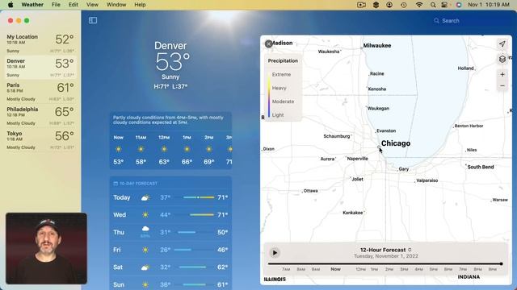This screenshot has width=517, height=290.
Task: Open Philadelphia weather from sidebar
Action: (x=40, y=116)
